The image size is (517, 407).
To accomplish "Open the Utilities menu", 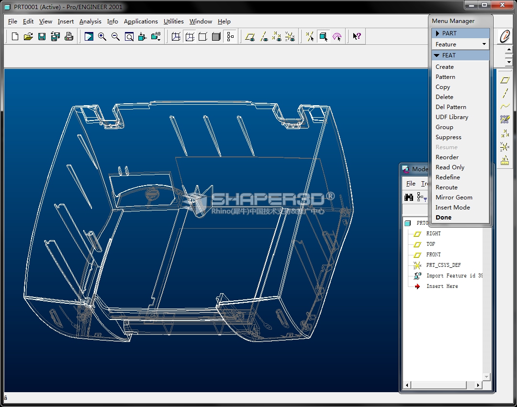I will (173, 22).
